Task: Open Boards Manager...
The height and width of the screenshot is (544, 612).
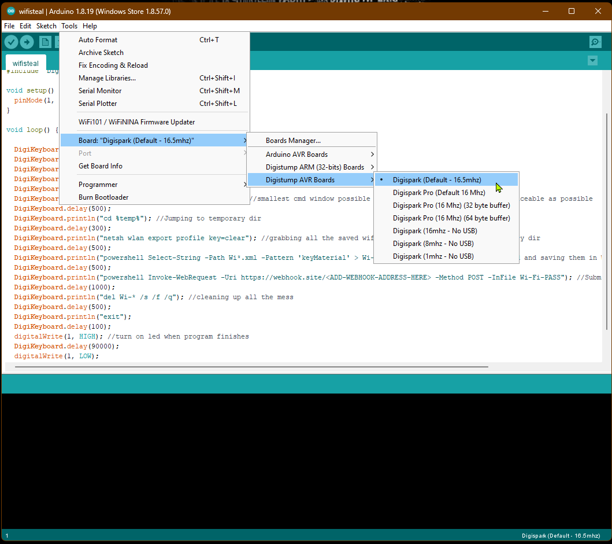Action: click(x=312, y=140)
